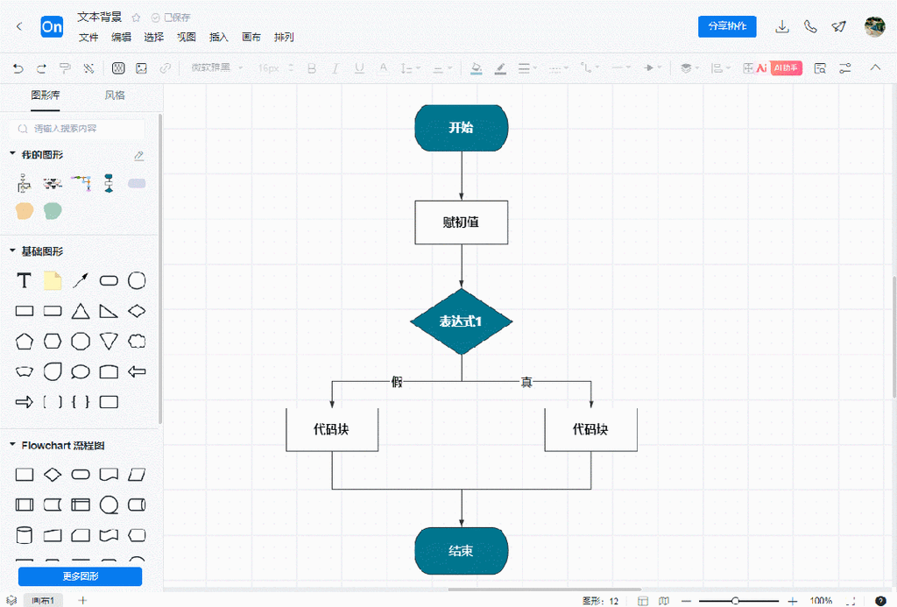Click the star favorite icon
The width and height of the screenshot is (897, 607).
tap(136, 18)
